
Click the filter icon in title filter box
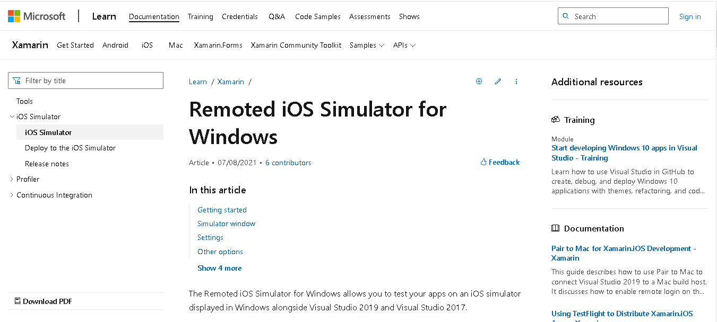tap(17, 80)
